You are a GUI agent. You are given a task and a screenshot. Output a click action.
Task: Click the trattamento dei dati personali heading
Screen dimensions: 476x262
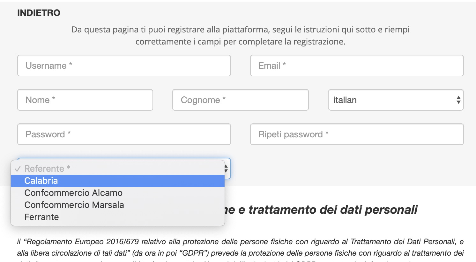click(322, 210)
